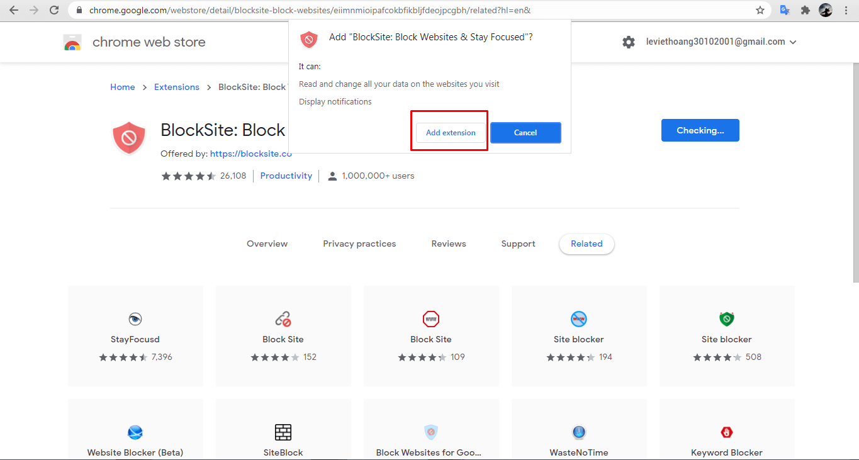Click the Block Websites for Goo... shield icon
The height and width of the screenshot is (460, 859).
pyautogui.click(x=431, y=432)
